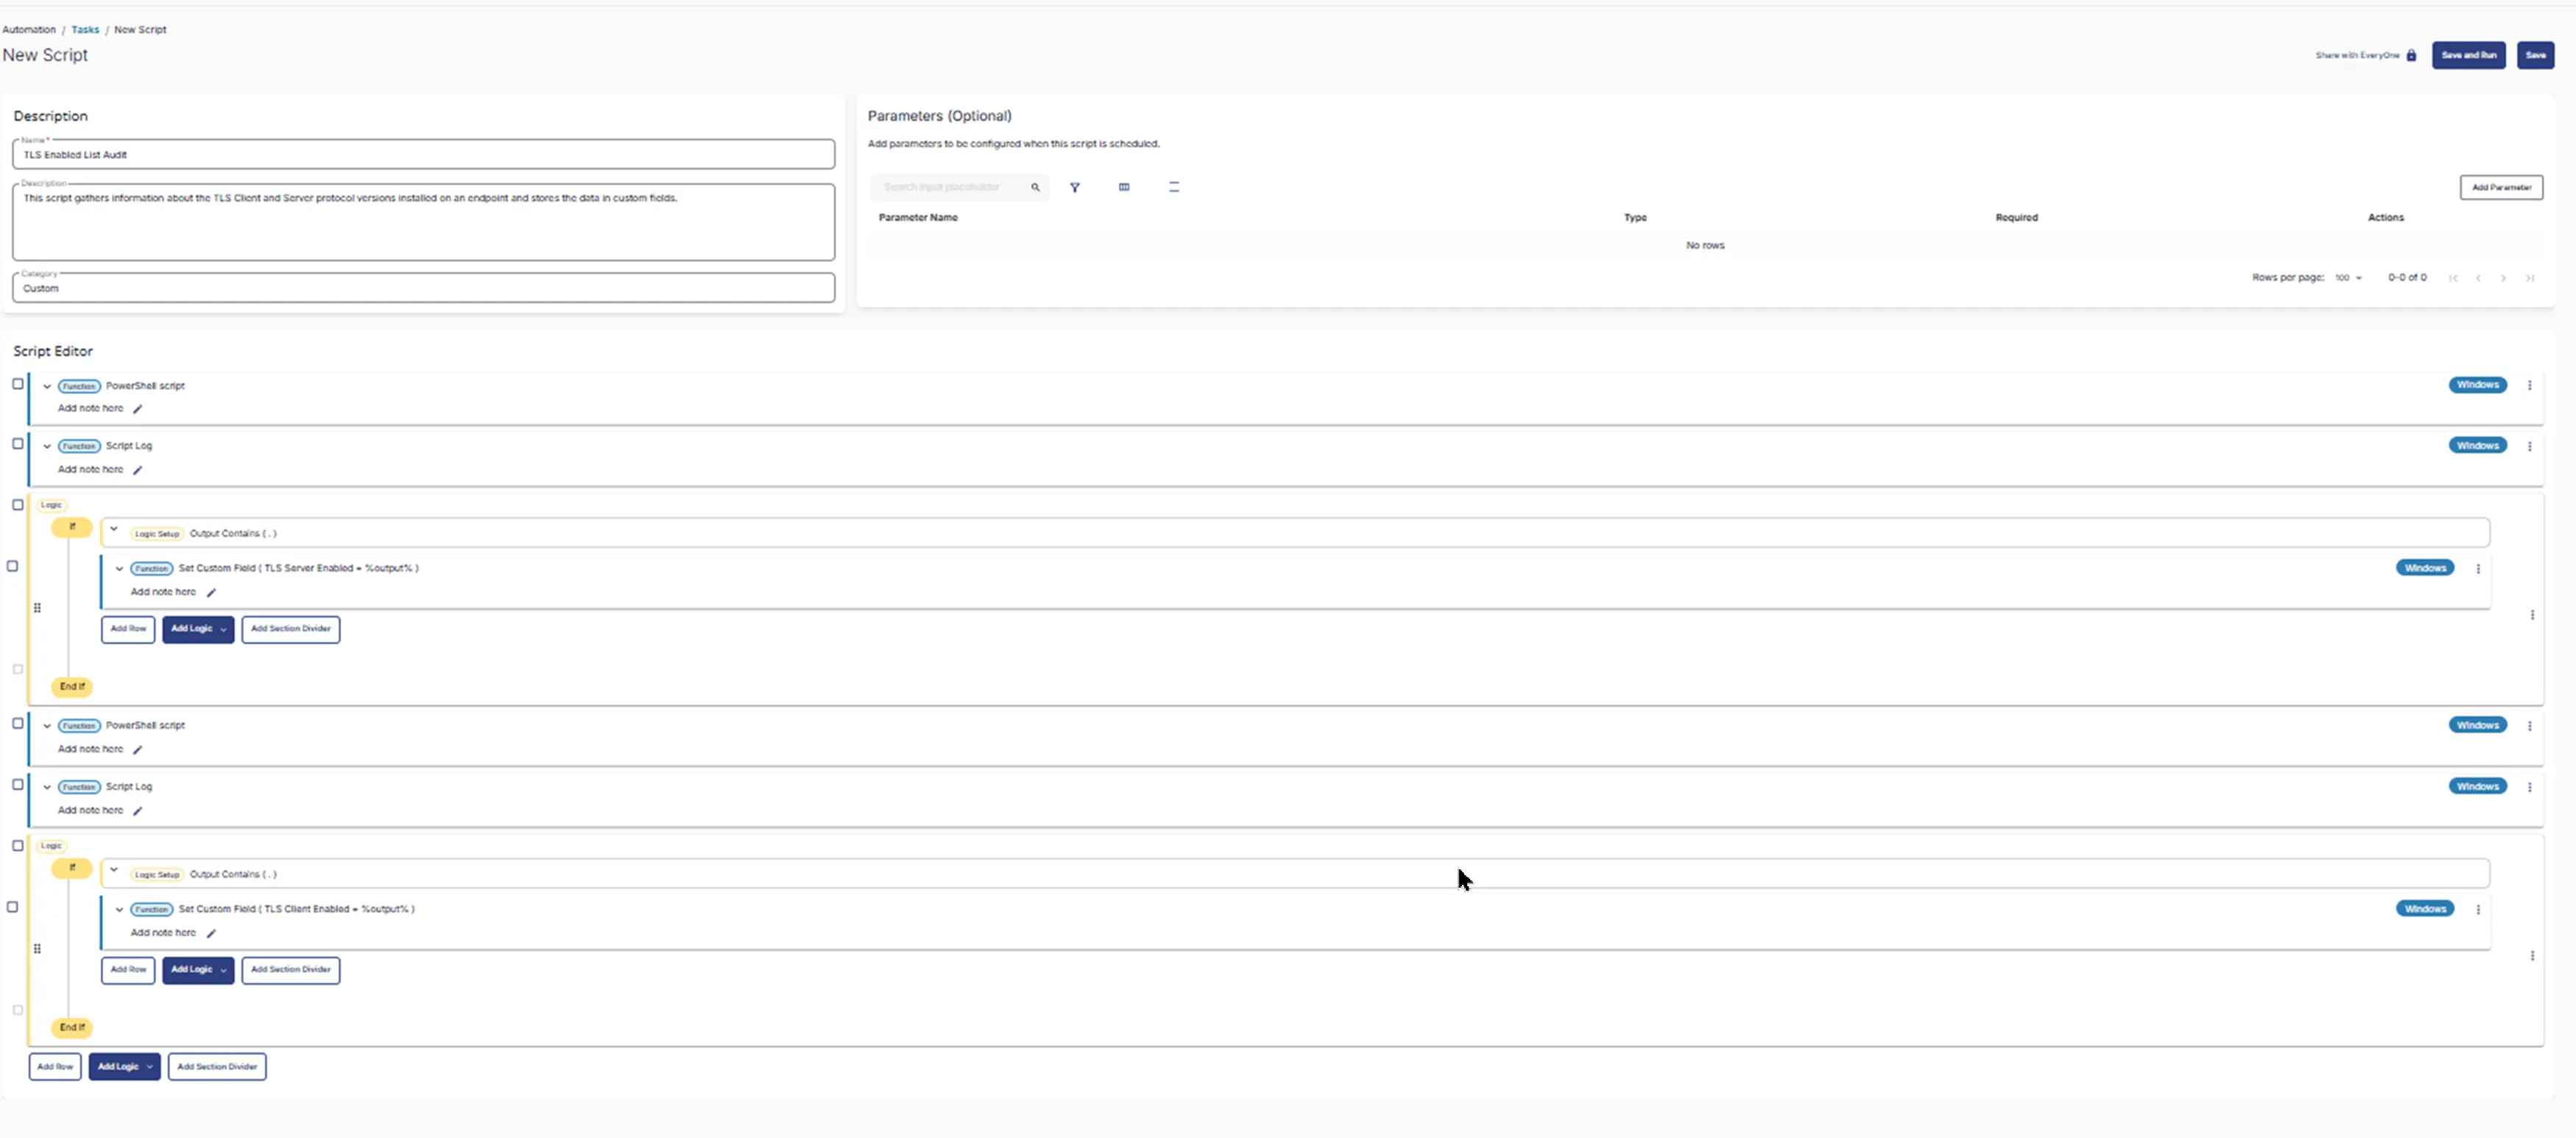Open outer kebab menu of TLS Client logic block
This screenshot has width=2576, height=1138.
coord(2532,956)
